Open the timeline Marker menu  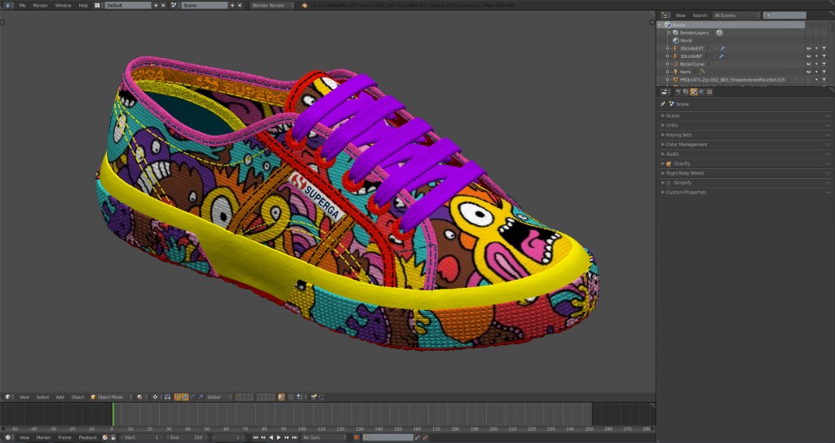[x=44, y=437]
